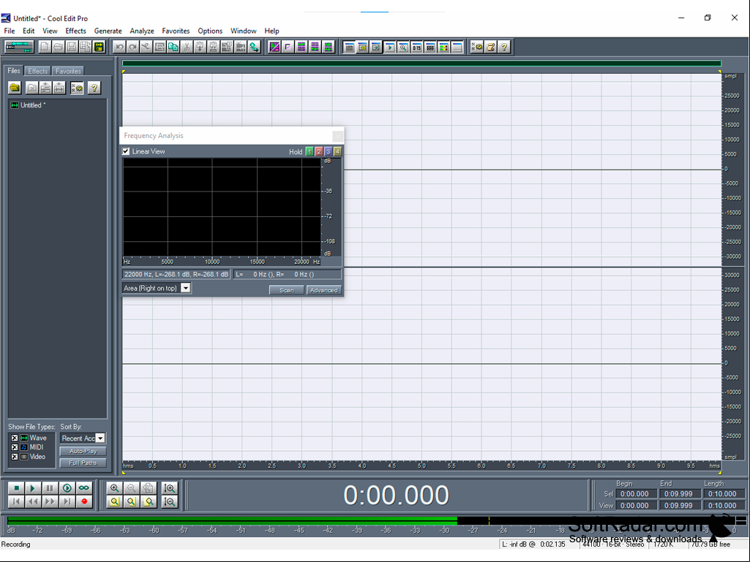
Task: Click Play to End circled play button
Action: pos(67,488)
